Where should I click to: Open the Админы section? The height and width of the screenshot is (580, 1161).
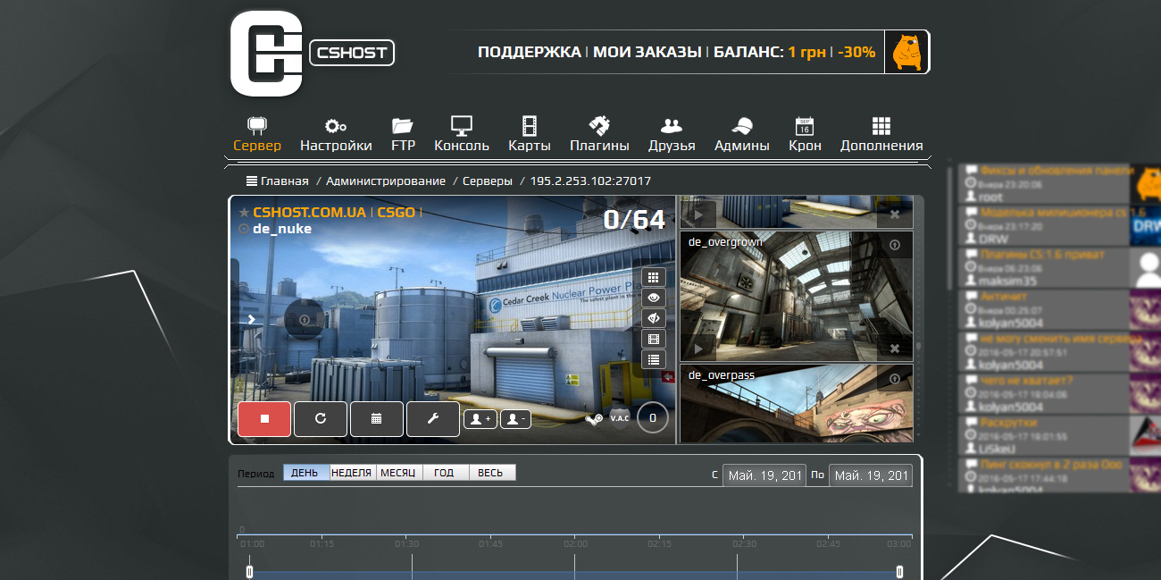[x=741, y=135]
